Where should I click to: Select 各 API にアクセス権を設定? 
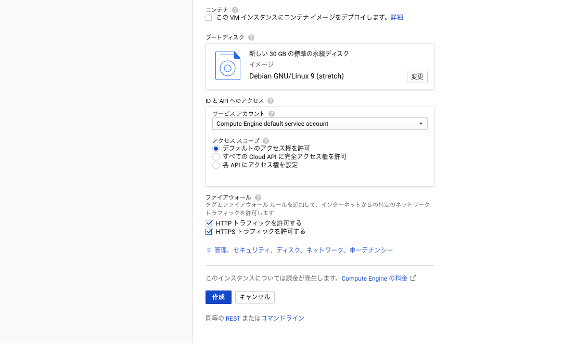point(216,165)
